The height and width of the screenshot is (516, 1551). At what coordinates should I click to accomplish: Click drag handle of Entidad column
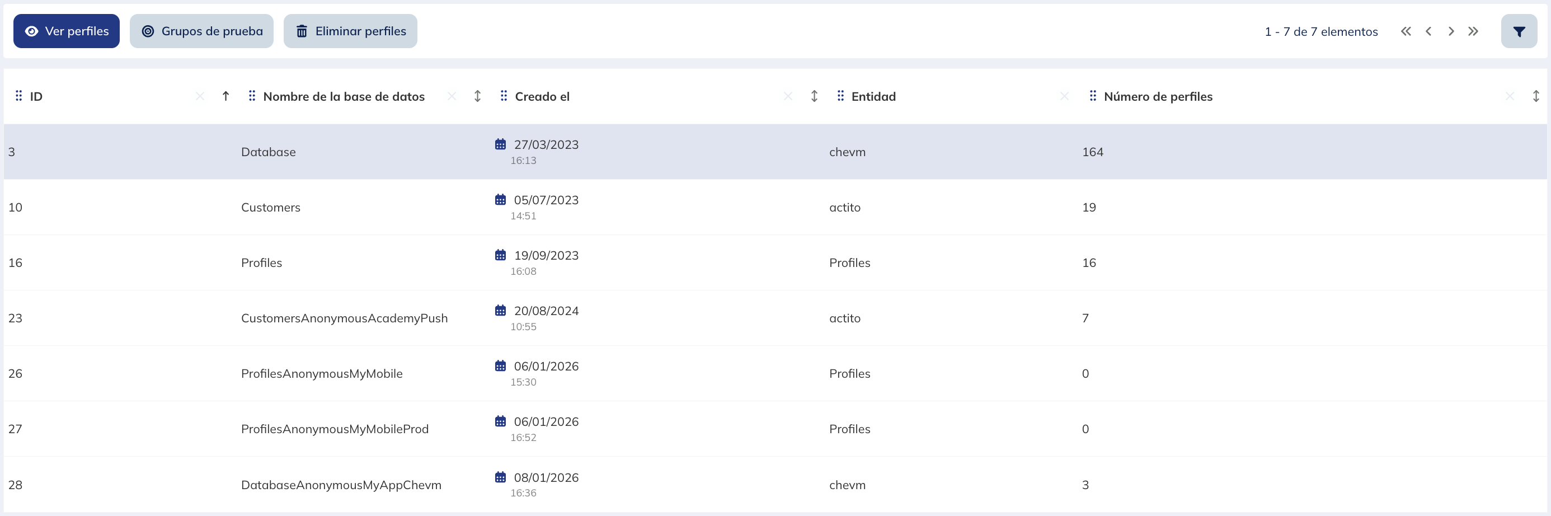[x=840, y=96]
